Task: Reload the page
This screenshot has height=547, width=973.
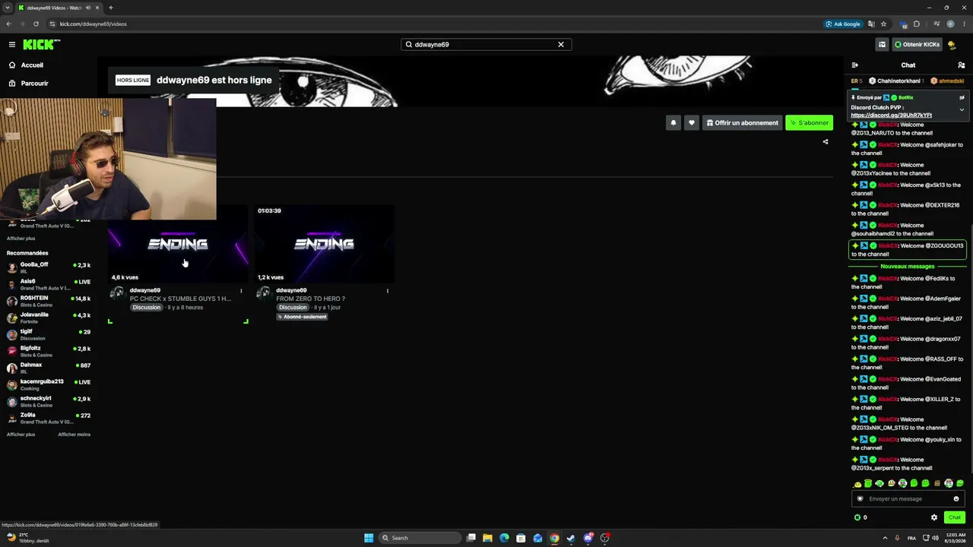Action: (x=36, y=24)
